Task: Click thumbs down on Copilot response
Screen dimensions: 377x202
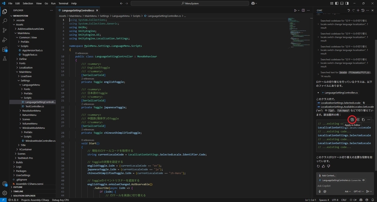Action: click(x=329, y=166)
